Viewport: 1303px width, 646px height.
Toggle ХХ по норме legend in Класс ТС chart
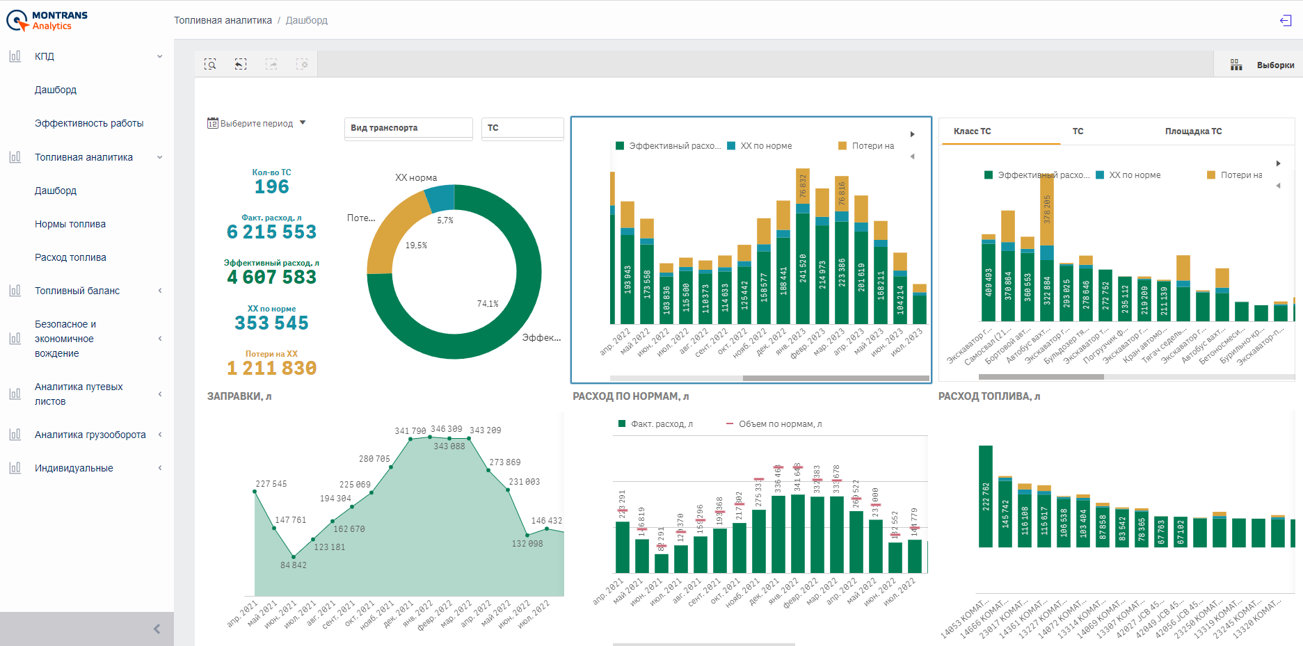1128,175
